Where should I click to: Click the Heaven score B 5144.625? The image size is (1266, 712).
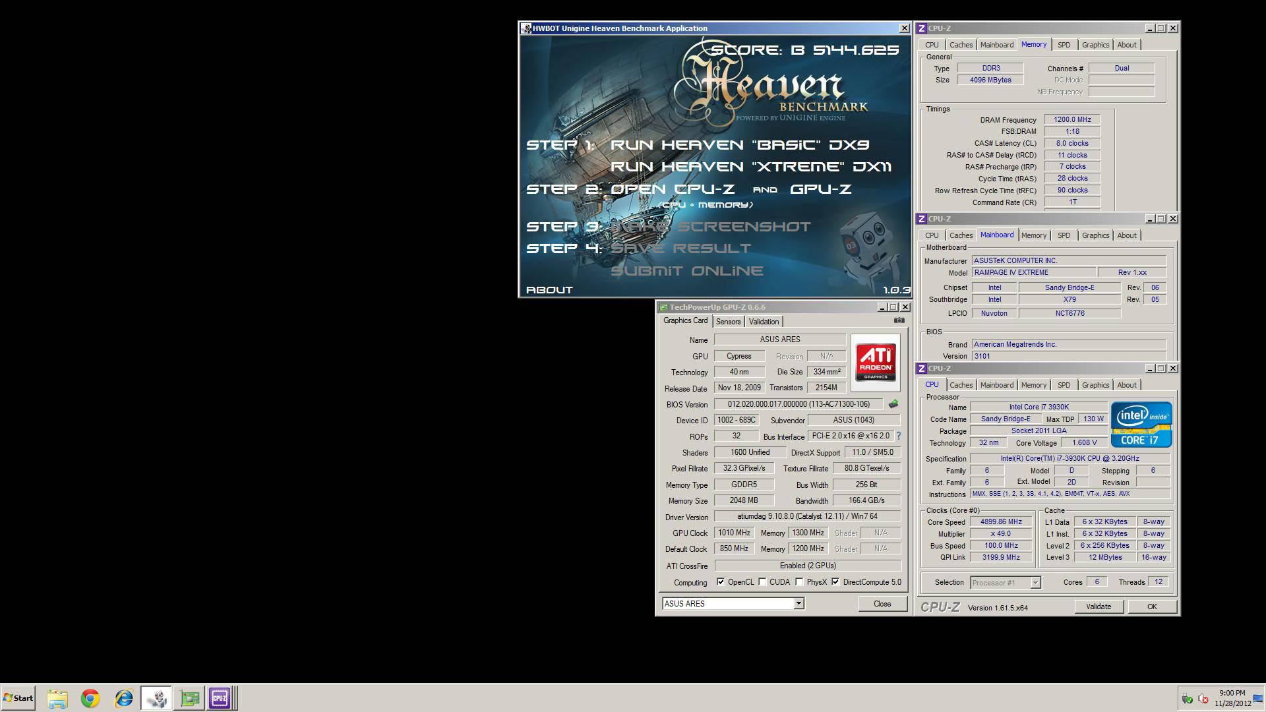click(x=804, y=50)
